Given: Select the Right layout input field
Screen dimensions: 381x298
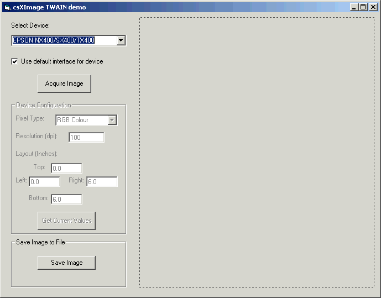Looking at the screenshot, I should 102,181.
